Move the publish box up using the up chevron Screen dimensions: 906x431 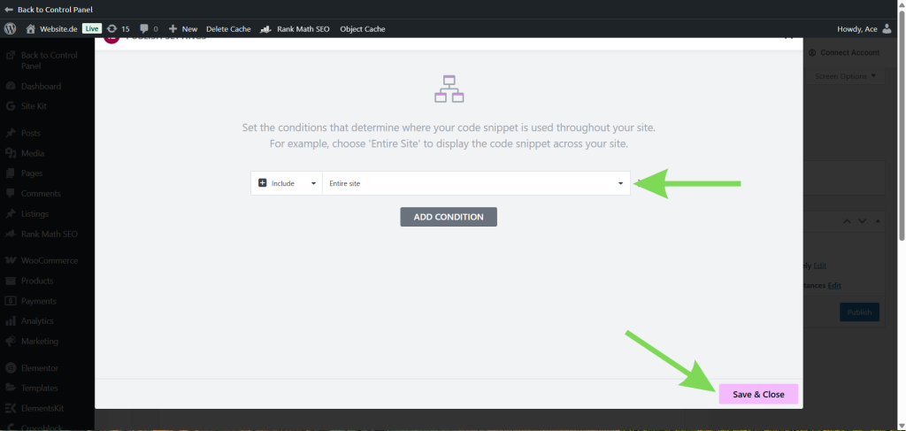pos(847,221)
